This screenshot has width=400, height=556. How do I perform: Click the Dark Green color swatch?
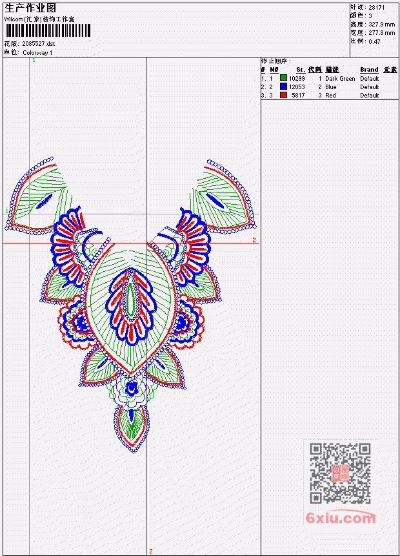click(x=283, y=77)
